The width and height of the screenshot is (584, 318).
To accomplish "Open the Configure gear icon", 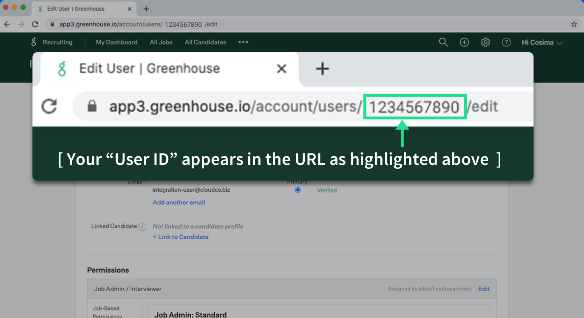I will click(485, 42).
